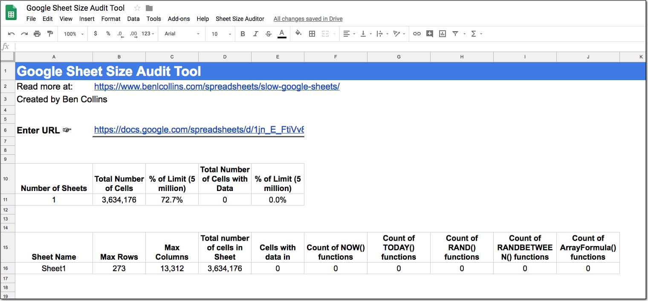Click the document title Google Sheet Size Audit Tool
Viewport: 648px width, 301px height.
(75, 8)
